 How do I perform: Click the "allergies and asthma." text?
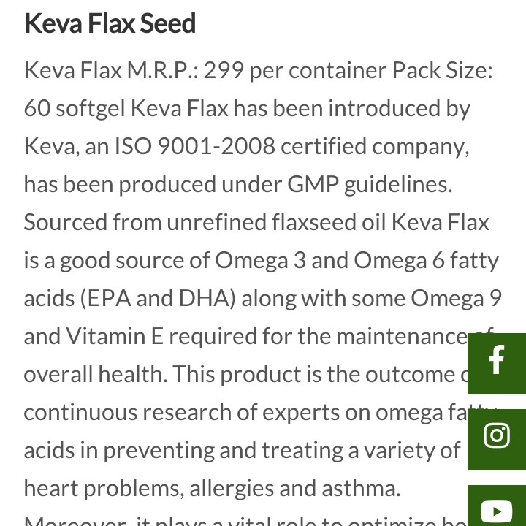tap(296, 488)
